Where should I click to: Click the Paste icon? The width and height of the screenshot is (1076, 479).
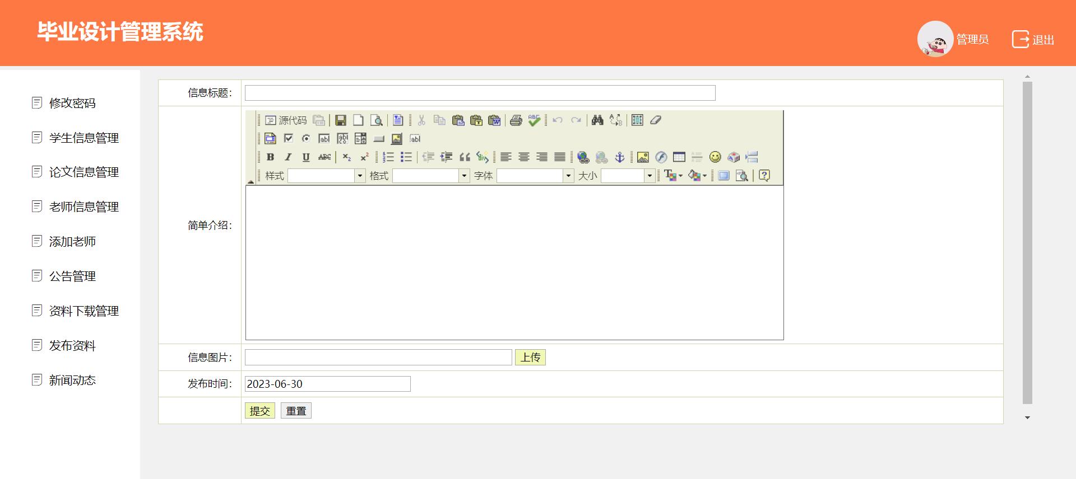click(x=458, y=120)
